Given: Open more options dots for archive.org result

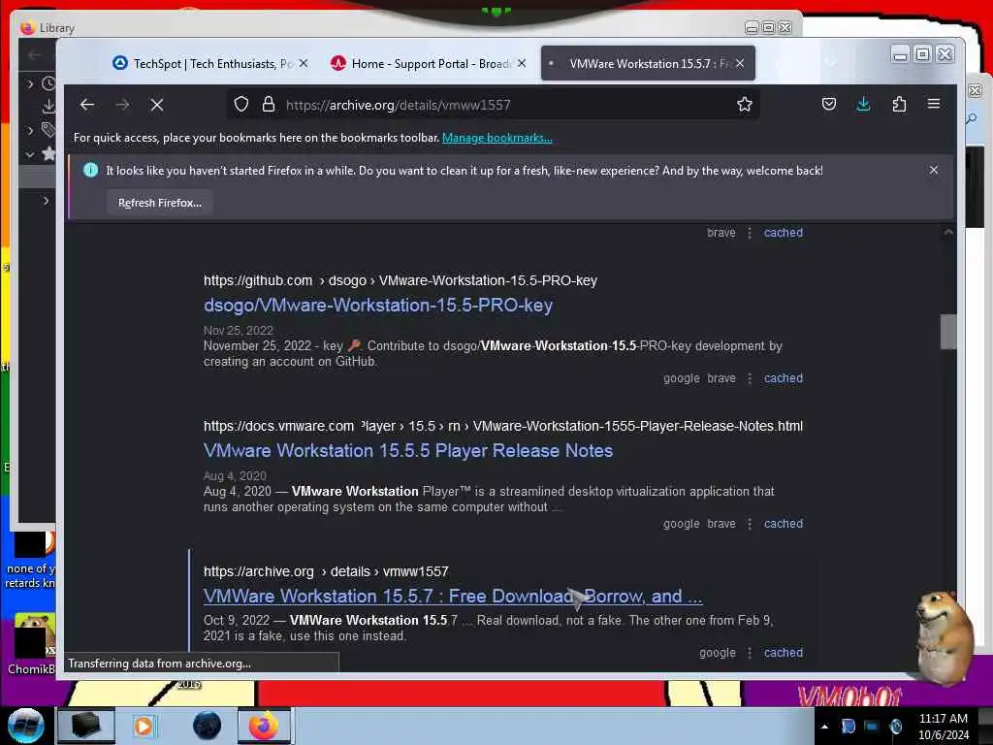Looking at the screenshot, I should point(750,653).
